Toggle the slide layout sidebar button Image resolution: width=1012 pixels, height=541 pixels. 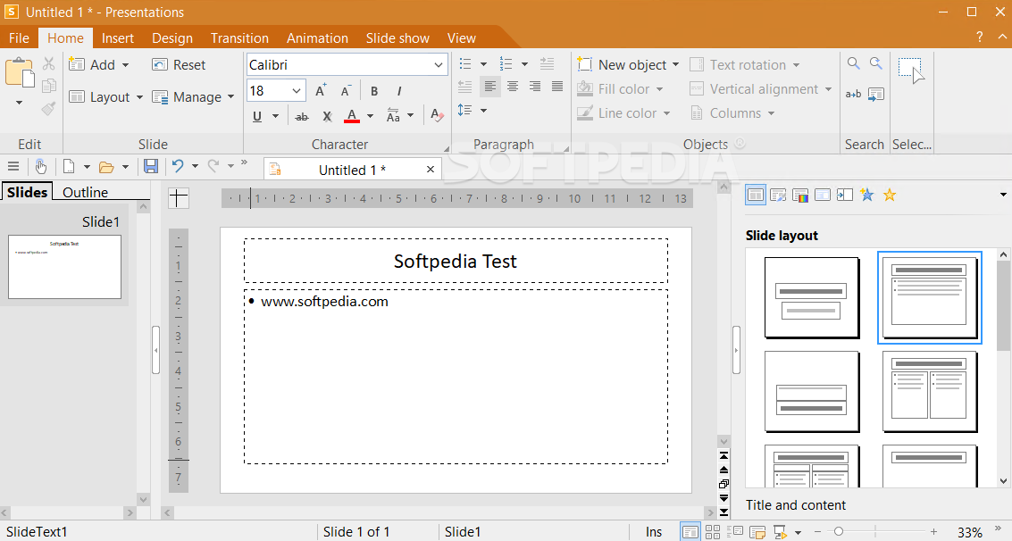(x=756, y=195)
